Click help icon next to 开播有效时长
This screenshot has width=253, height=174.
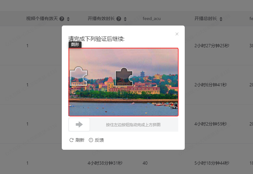click(x=119, y=19)
